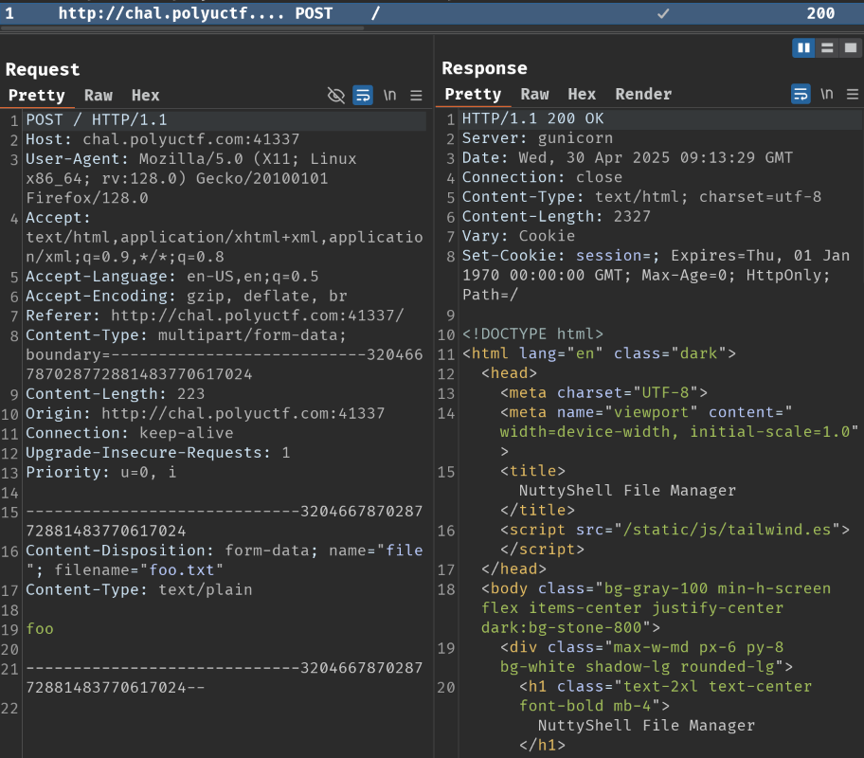The width and height of the screenshot is (864, 758).
Task: Toggle the \n newline display in Request pane
Action: 389,96
